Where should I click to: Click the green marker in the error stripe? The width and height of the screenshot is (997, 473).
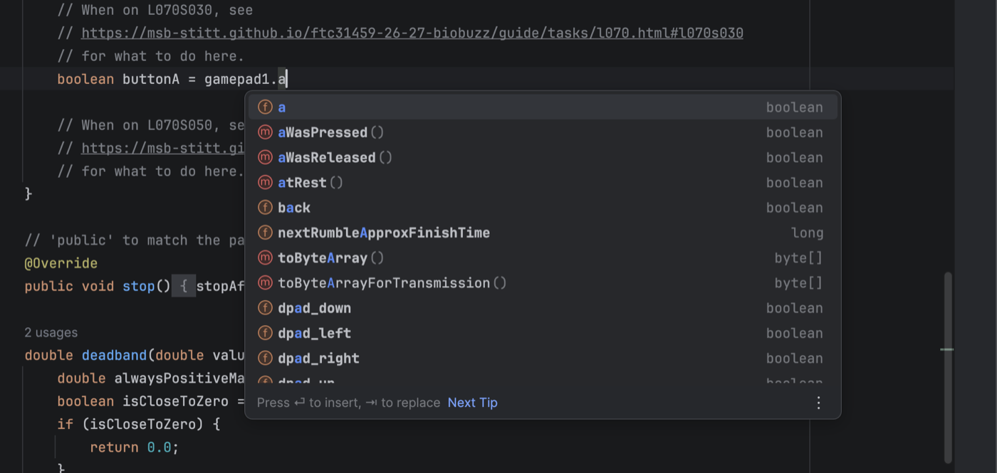coord(947,349)
